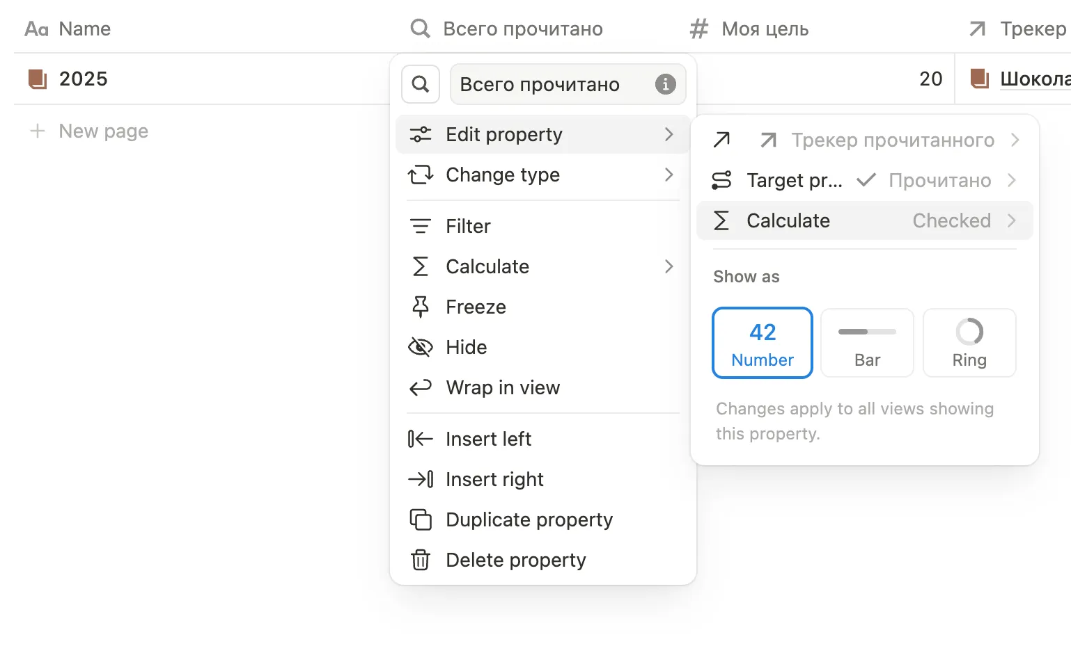Open the Calculate Checked dropdown
1071x662 pixels.
click(864, 220)
